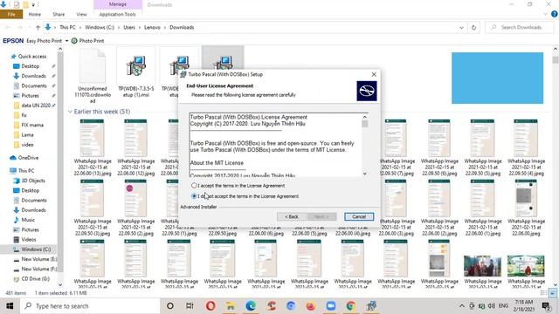Click the Windows Start button
This screenshot has width=559, height=314.
[x=10, y=306]
